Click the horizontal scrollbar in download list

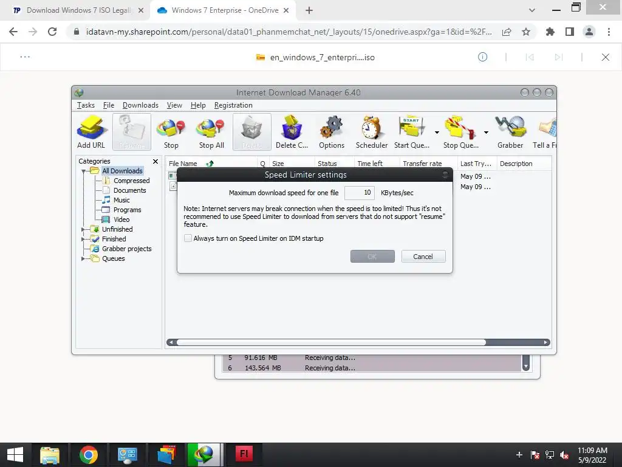pos(331,342)
